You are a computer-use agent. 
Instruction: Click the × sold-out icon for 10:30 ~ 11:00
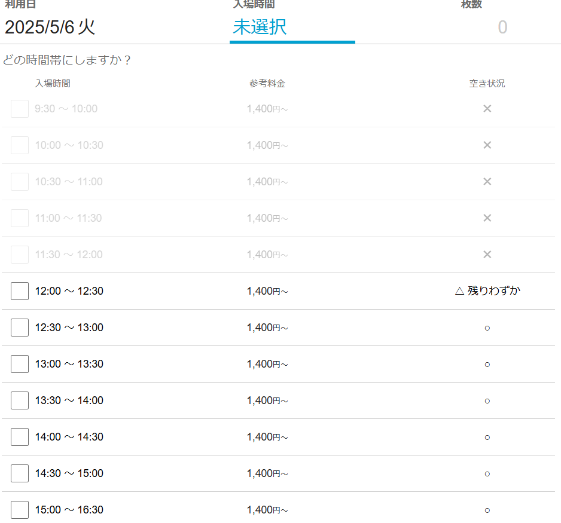(487, 182)
